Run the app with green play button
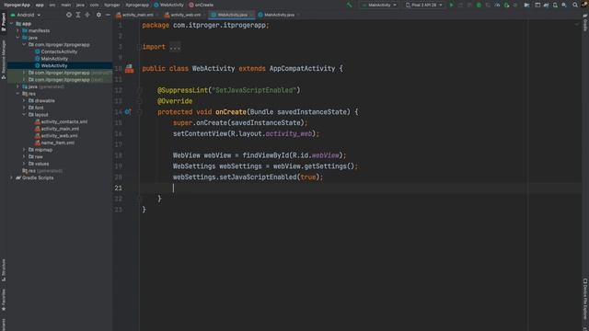The image size is (589, 331). click(452, 5)
